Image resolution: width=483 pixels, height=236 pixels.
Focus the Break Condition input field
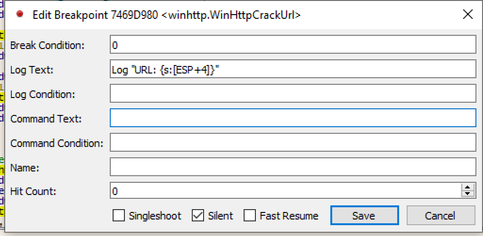point(293,45)
